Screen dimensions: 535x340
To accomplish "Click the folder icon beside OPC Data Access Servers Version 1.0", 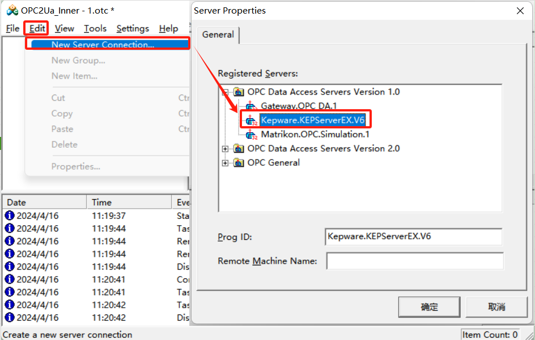I will [239, 92].
